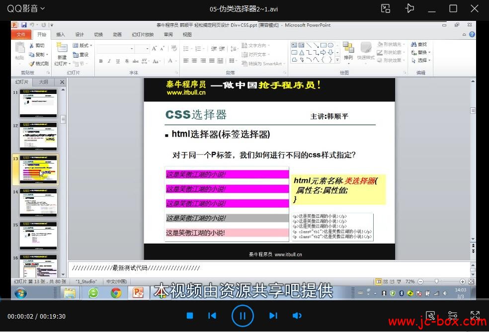Image resolution: width=489 pixels, height=332 pixels.
Task: Click the PowerPoint Help question mark icon
Action: point(472,34)
